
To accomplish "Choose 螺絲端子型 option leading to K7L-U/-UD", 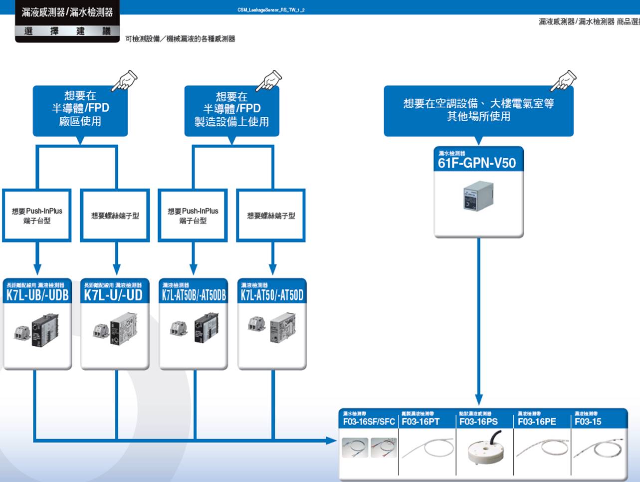I will point(115,216).
